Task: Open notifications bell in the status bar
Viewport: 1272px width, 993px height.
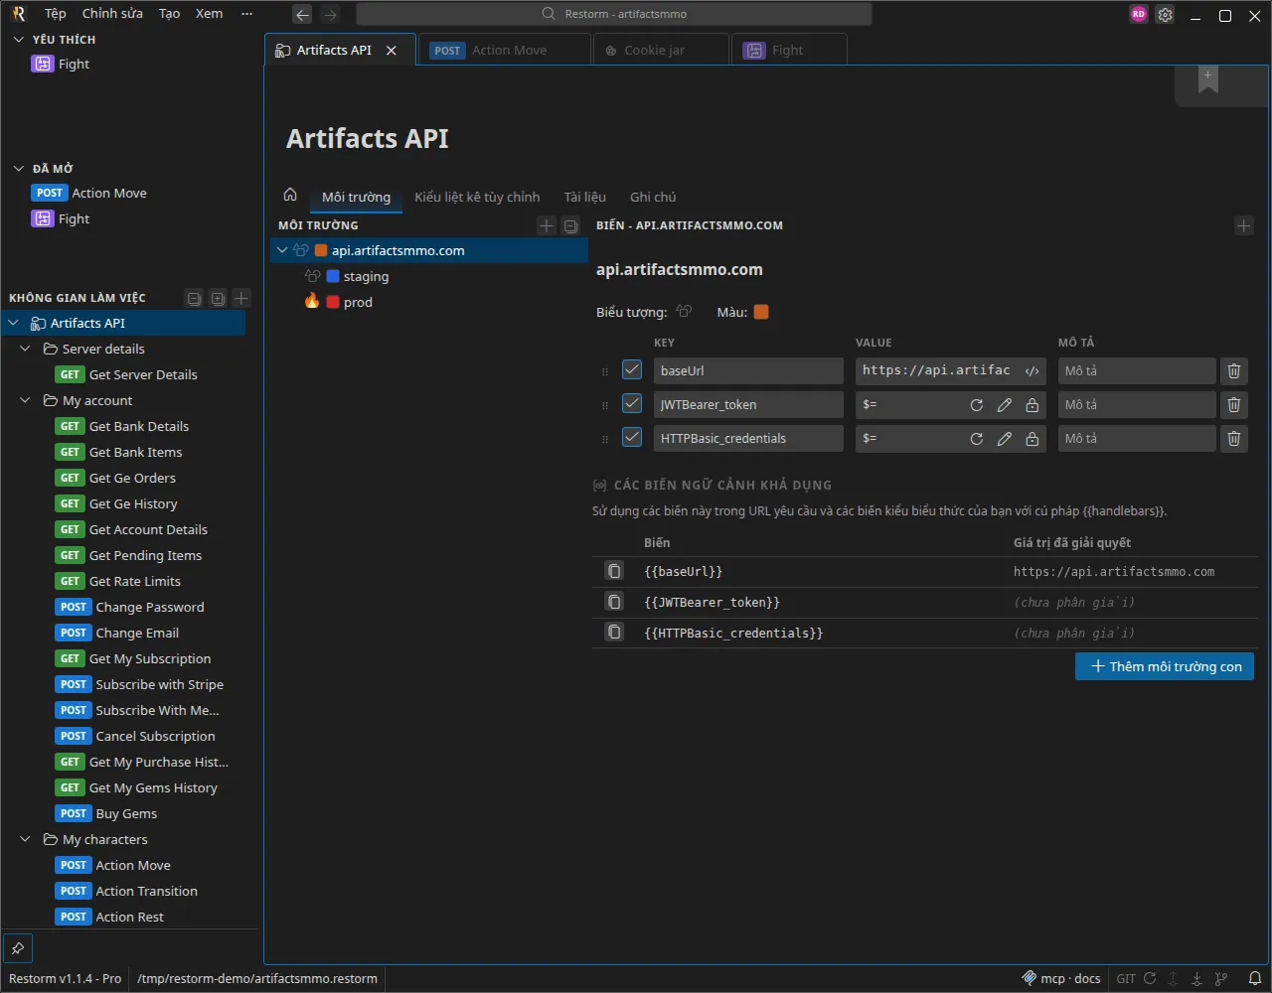Action: [1256, 978]
